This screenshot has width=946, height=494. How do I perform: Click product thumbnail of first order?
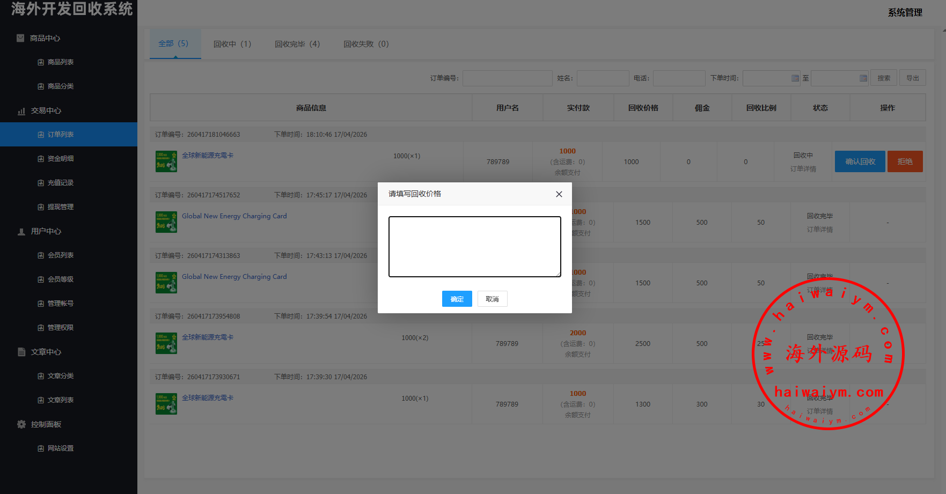tap(166, 161)
